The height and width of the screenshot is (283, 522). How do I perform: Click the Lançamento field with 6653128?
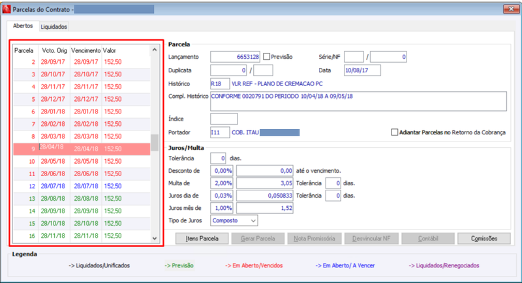click(235, 57)
